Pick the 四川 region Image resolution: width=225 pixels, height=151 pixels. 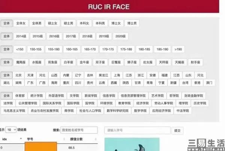[78, 83]
